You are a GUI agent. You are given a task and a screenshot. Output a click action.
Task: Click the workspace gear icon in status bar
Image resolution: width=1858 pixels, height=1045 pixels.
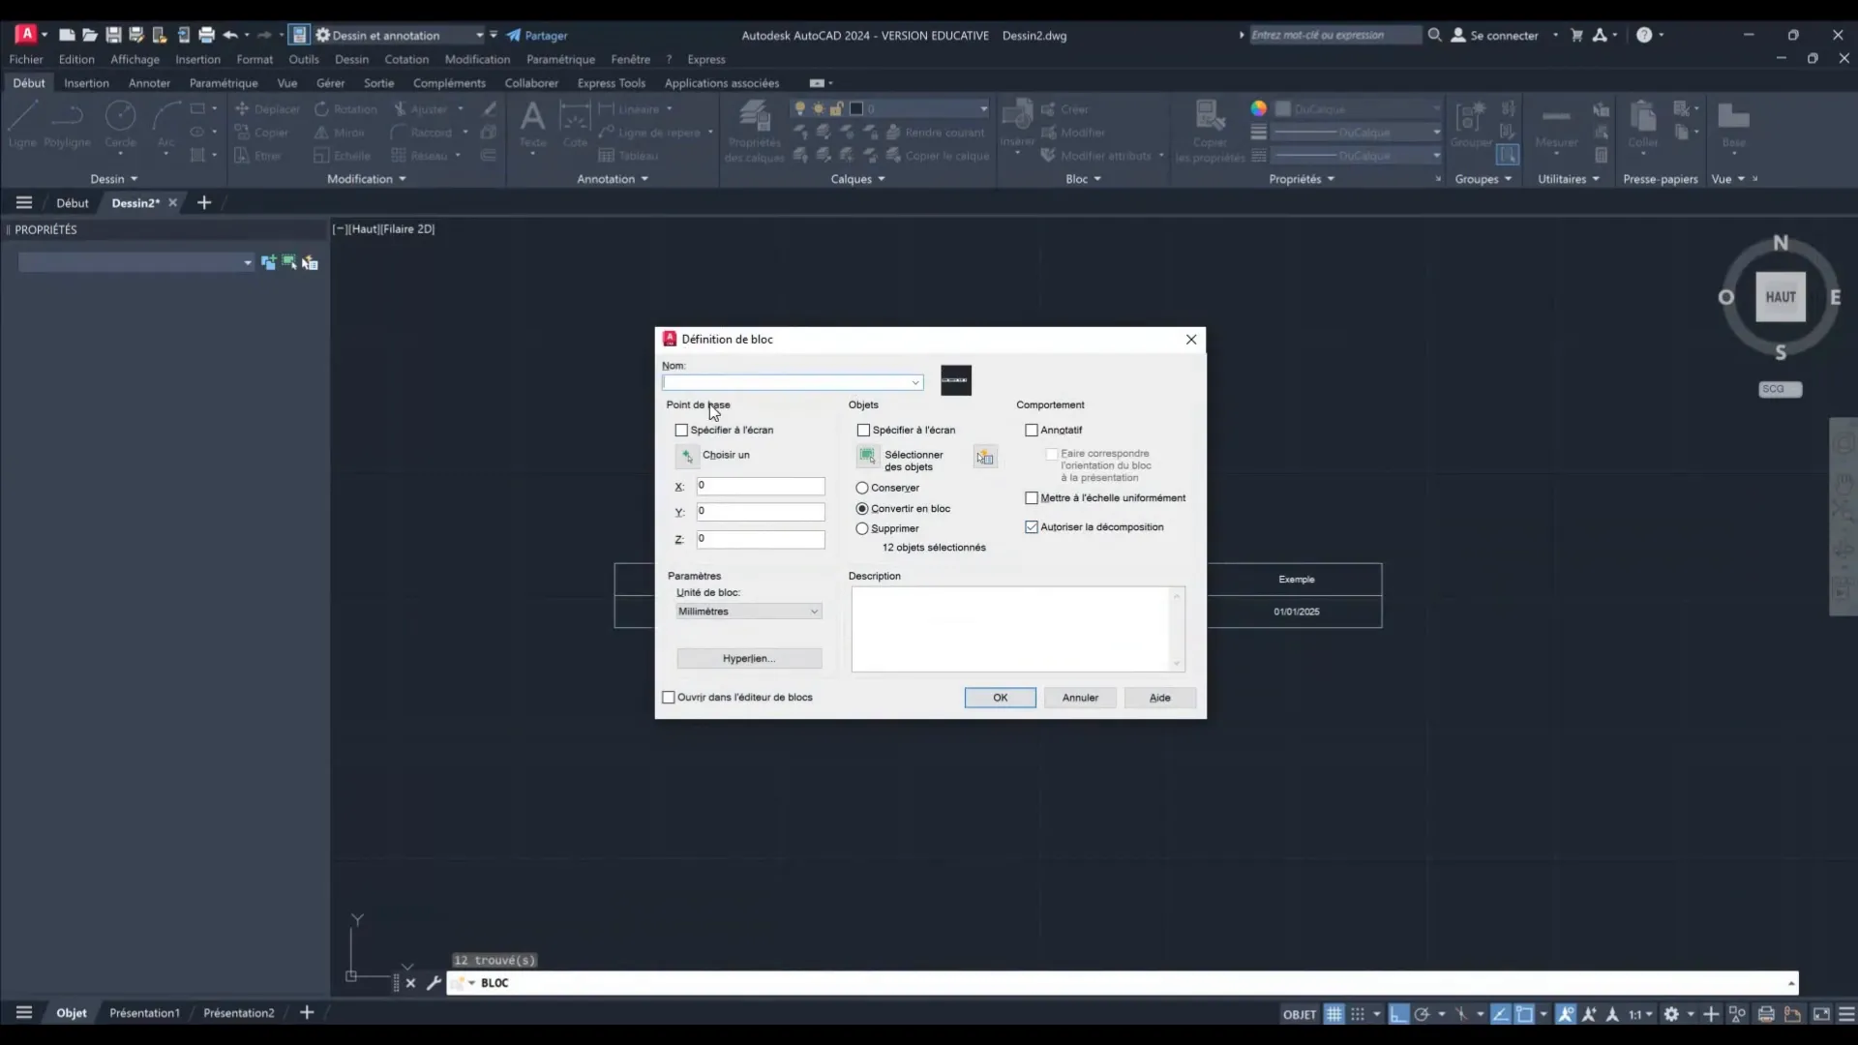pos(1671,1014)
